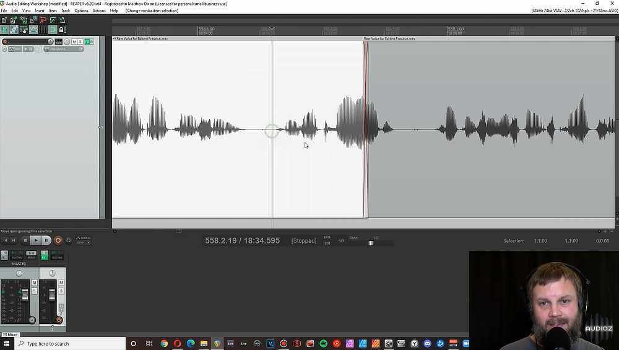Open the 4/4 time signature selector
This screenshot has width=619, height=350.
342,240
